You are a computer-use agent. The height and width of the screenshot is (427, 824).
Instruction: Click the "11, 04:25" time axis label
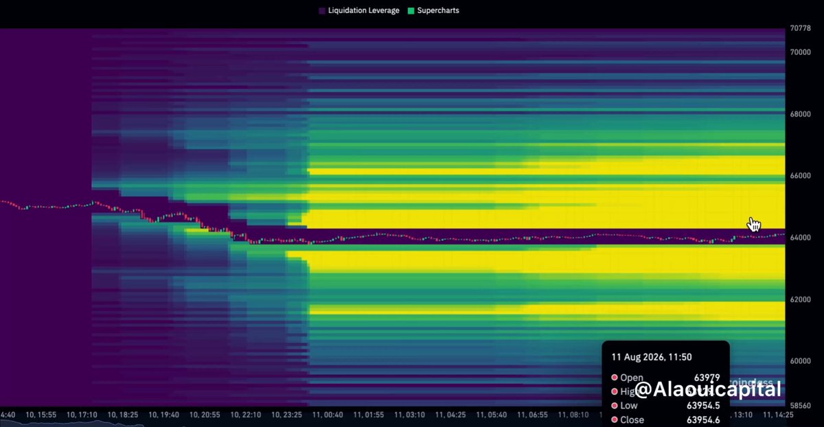pyautogui.click(x=451, y=415)
